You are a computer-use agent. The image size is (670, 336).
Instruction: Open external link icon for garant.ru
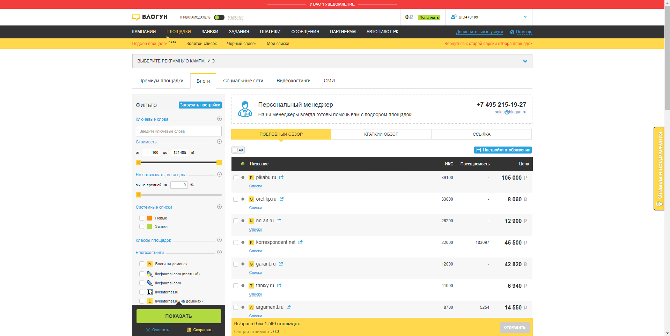point(281,264)
